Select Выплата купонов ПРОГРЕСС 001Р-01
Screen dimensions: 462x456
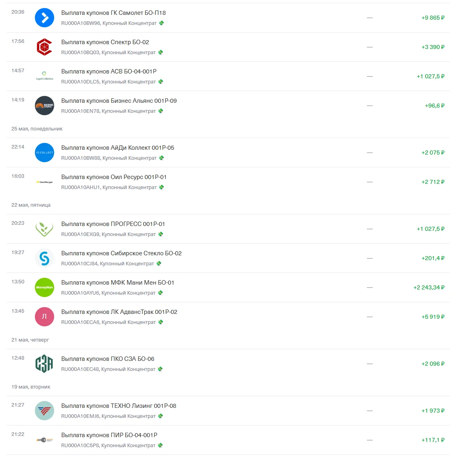[x=113, y=224]
